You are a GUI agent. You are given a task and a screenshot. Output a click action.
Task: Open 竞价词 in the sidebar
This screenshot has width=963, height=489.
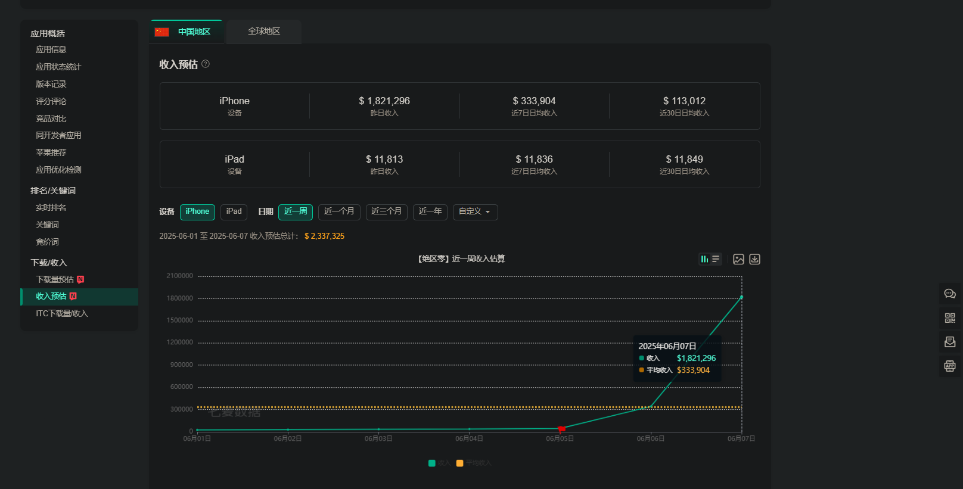pyautogui.click(x=48, y=242)
